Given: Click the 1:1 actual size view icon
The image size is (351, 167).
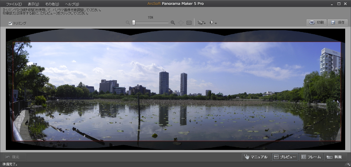Looking at the screenshot, I should pyautogui.click(x=188, y=23).
